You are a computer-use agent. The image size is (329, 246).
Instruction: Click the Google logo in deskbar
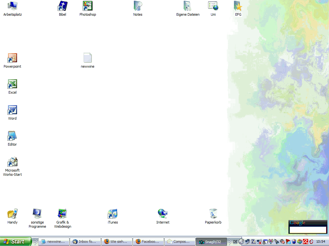coord(297,223)
